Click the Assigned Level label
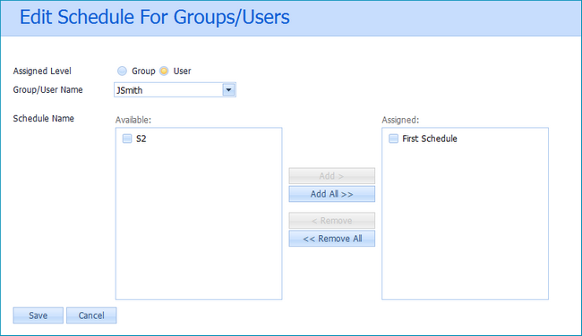The height and width of the screenshot is (336, 582). [x=42, y=71]
